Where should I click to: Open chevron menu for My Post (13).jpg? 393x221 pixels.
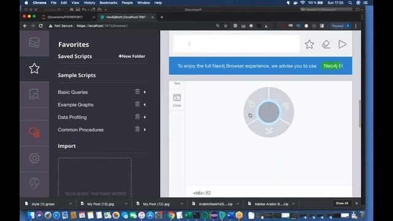point(126,204)
